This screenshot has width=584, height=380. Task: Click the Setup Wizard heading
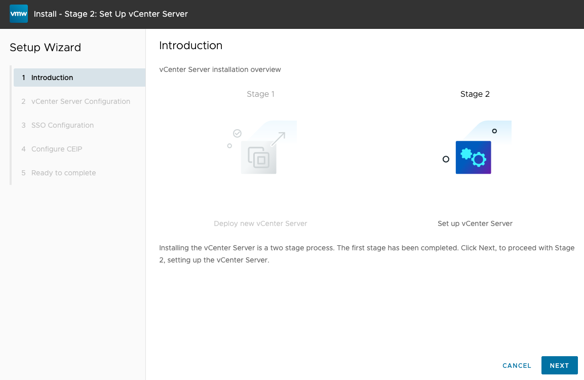tap(45, 47)
